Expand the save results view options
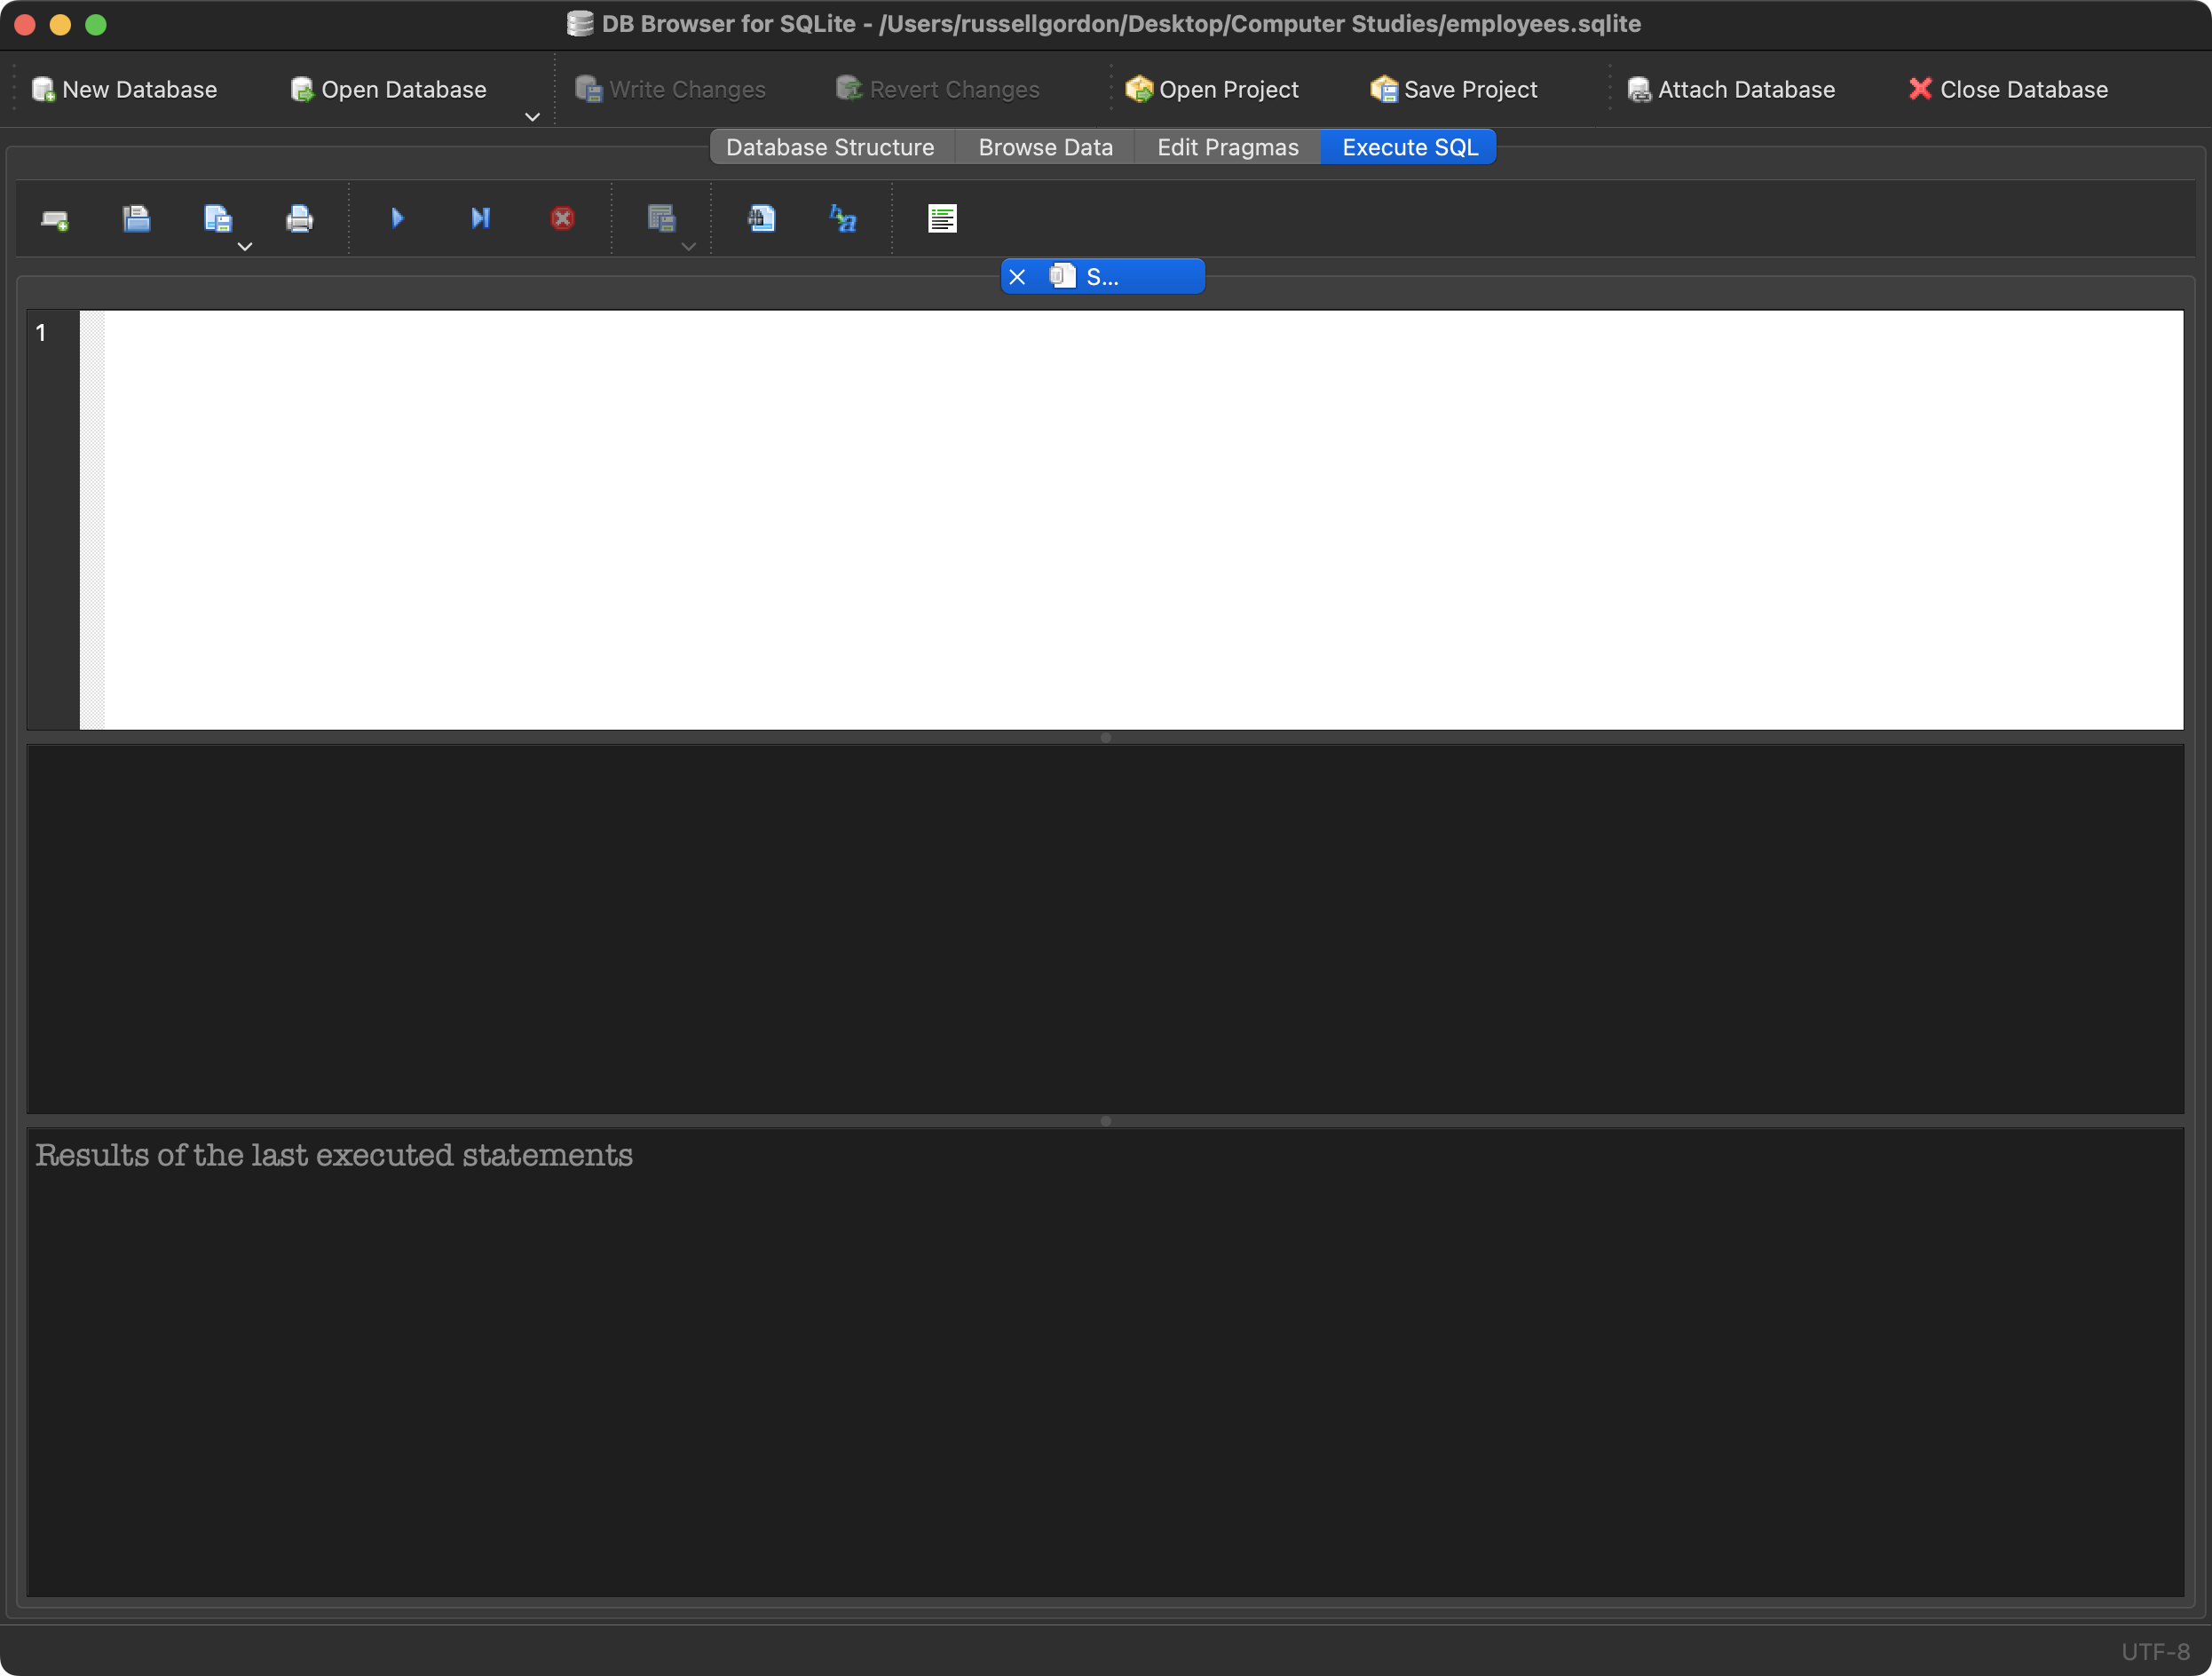The image size is (2212, 1676). click(688, 245)
